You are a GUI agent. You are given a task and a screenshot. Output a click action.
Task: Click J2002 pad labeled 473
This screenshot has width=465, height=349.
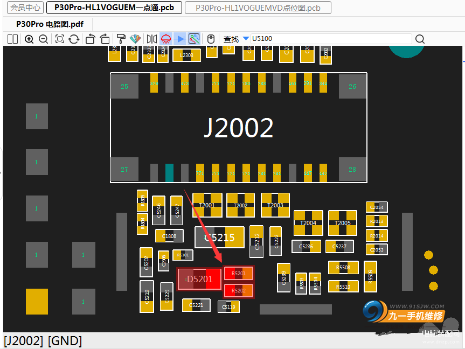coord(185,83)
